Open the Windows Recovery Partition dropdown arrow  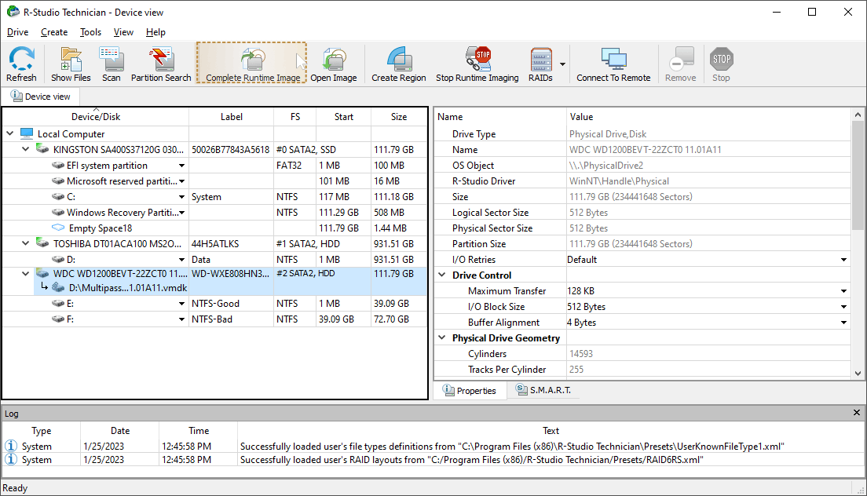[181, 212]
